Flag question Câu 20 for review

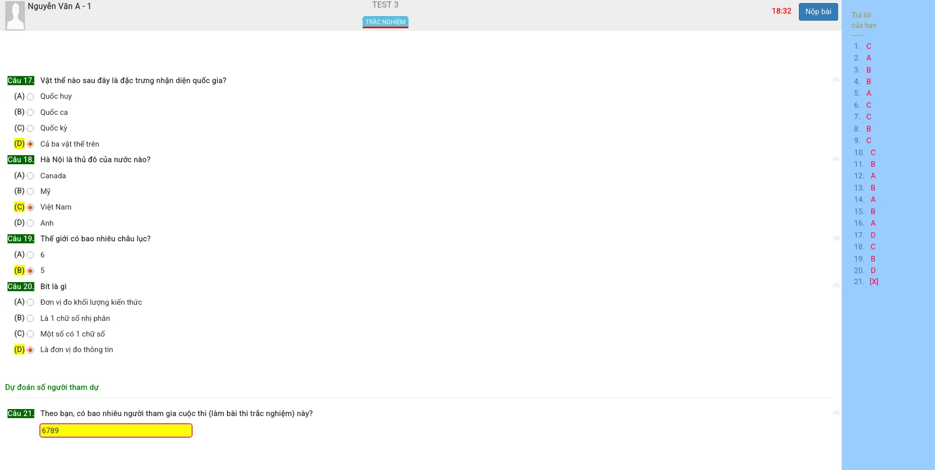point(836,286)
